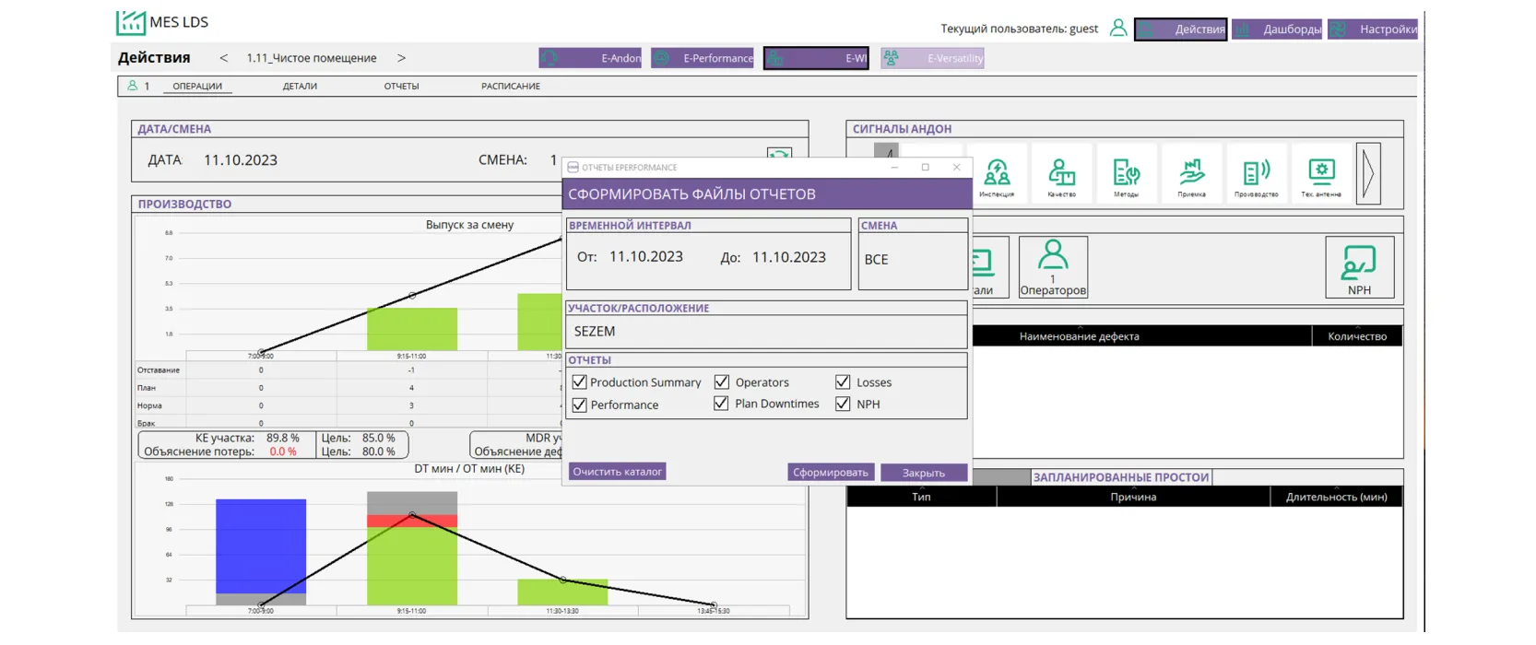Open the РАСПИСАНИЕ tab
Image resolution: width=1536 pixels, height=645 pixels.
pyautogui.click(x=510, y=87)
